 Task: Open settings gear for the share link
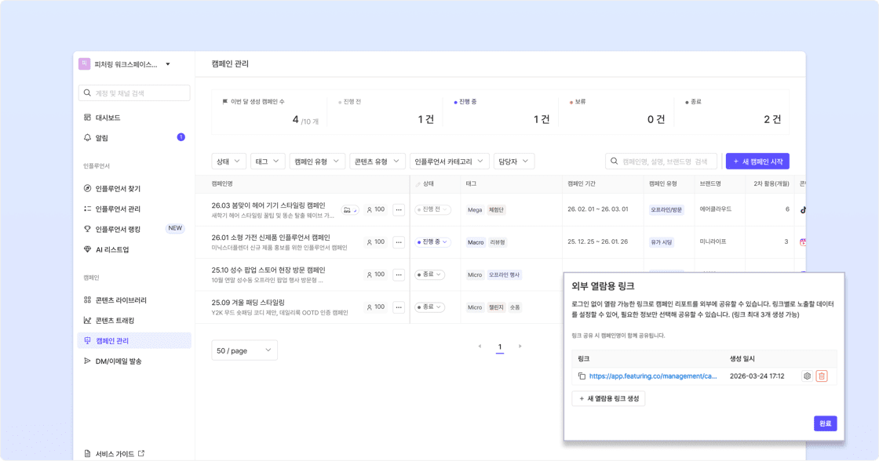click(x=807, y=376)
